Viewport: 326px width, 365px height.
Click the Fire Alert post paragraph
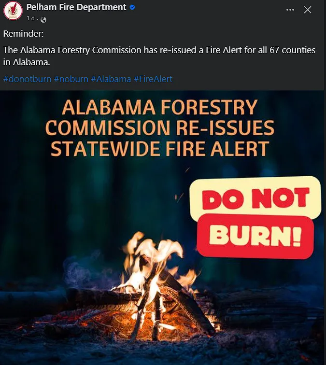pos(159,56)
